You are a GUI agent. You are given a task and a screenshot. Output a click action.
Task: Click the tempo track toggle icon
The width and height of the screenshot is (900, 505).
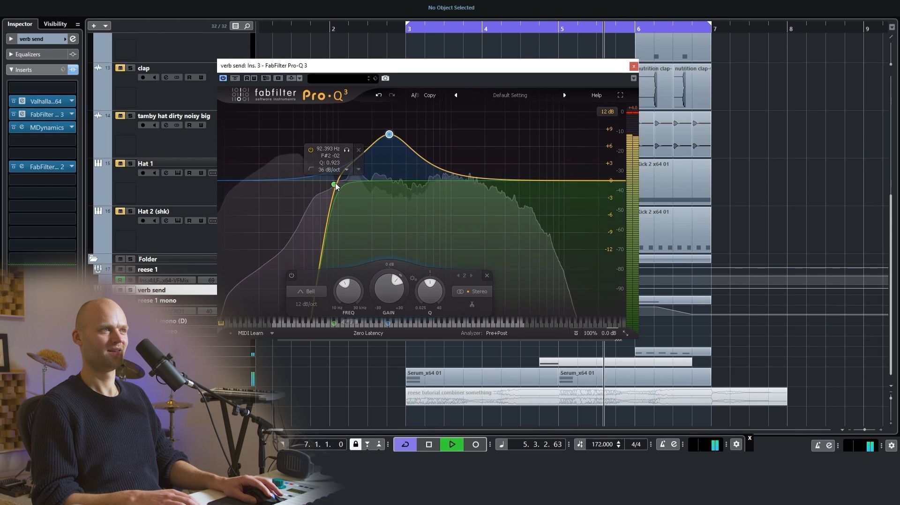[x=580, y=444]
